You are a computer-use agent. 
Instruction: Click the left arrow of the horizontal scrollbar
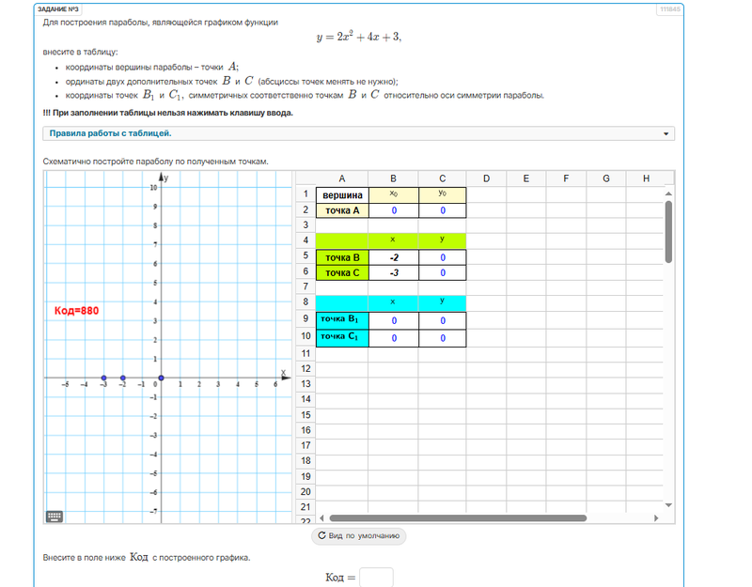click(321, 517)
